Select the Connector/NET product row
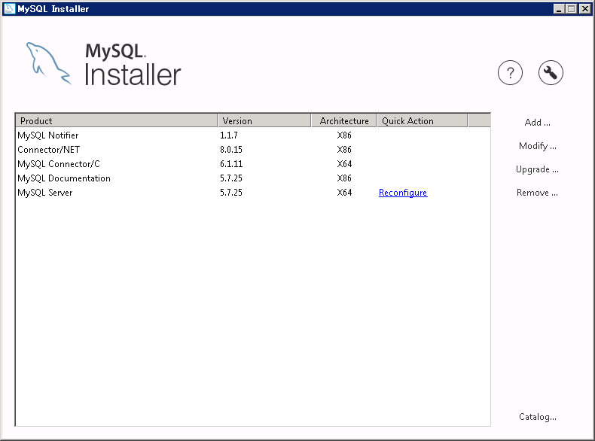595x441 pixels. point(49,150)
